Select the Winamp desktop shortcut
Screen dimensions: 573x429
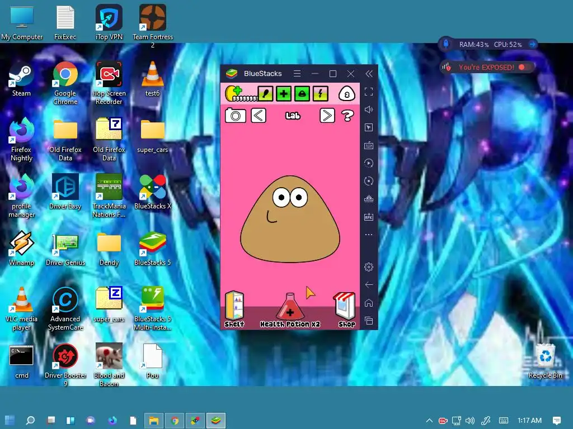click(x=22, y=249)
